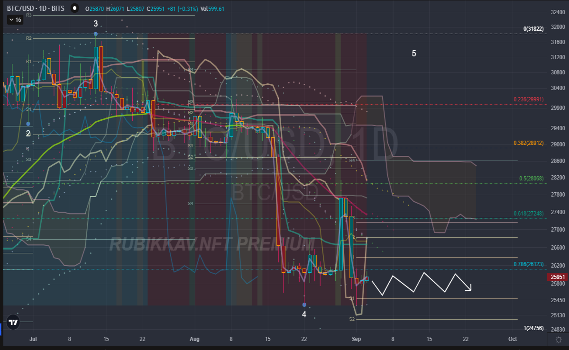The height and width of the screenshot is (350, 569).
Task: Select the 0.618(27248) Fibonacci level label
Action: (529, 214)
